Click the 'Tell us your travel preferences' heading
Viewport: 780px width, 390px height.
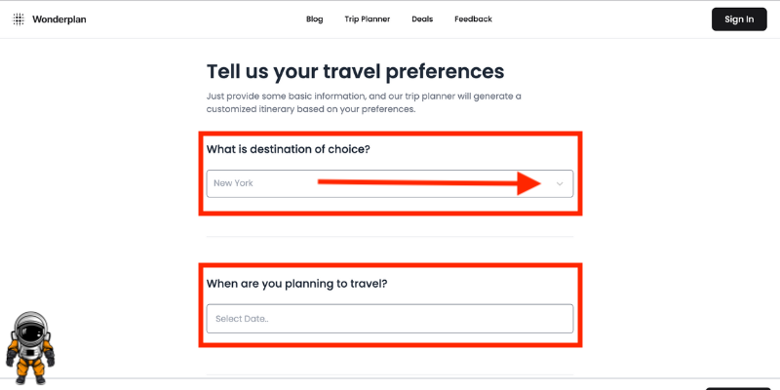coord(355,71)
